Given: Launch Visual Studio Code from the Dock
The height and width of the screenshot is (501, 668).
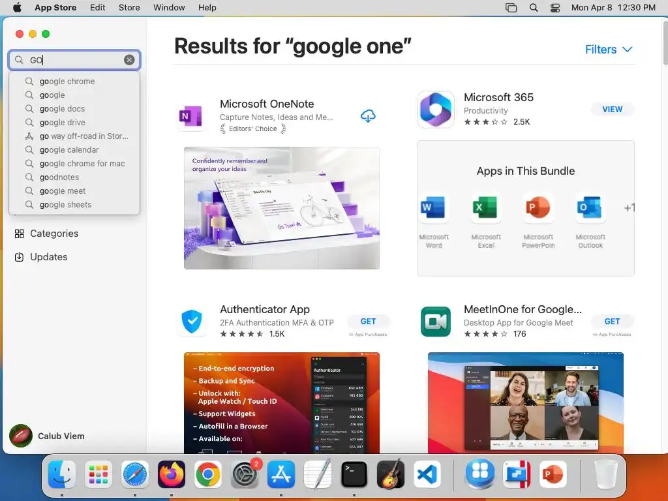Looking at the screenshot, I should pyautogui.click(x=427, y=474).
